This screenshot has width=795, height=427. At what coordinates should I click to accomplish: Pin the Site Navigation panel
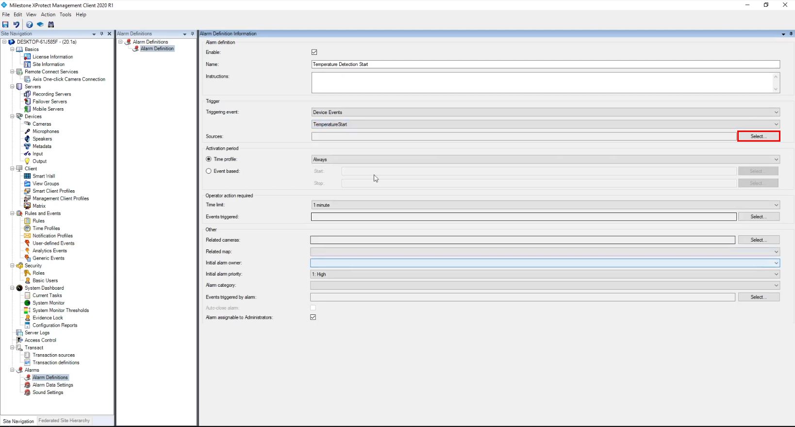(101, 34)
